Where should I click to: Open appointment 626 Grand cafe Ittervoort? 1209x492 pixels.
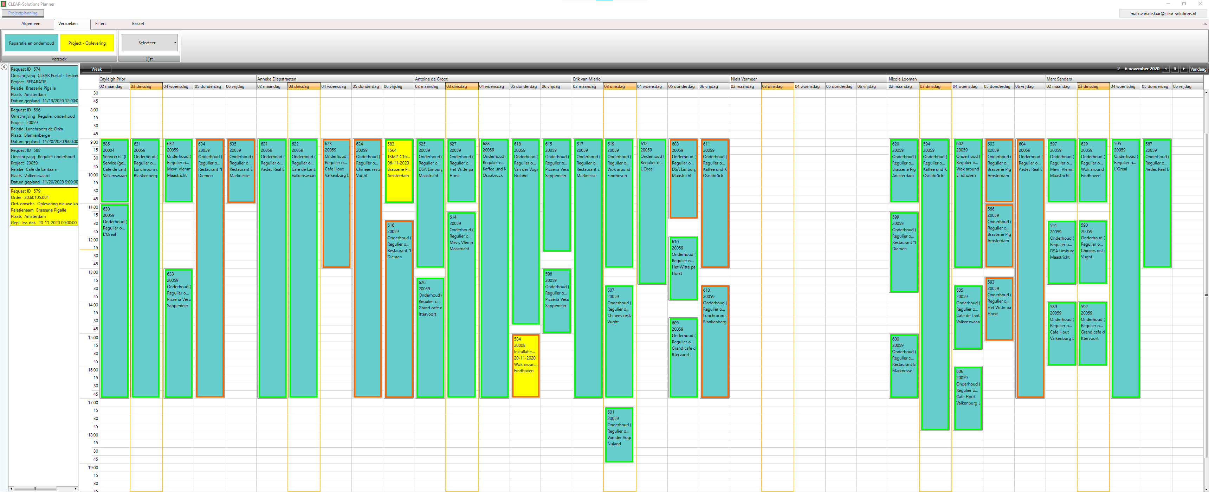(x=430, y=338)
